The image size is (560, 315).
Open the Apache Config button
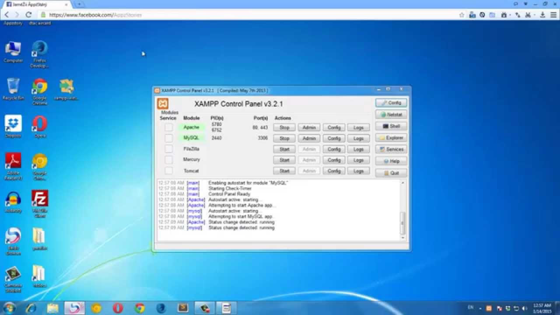tap(334, 127)
